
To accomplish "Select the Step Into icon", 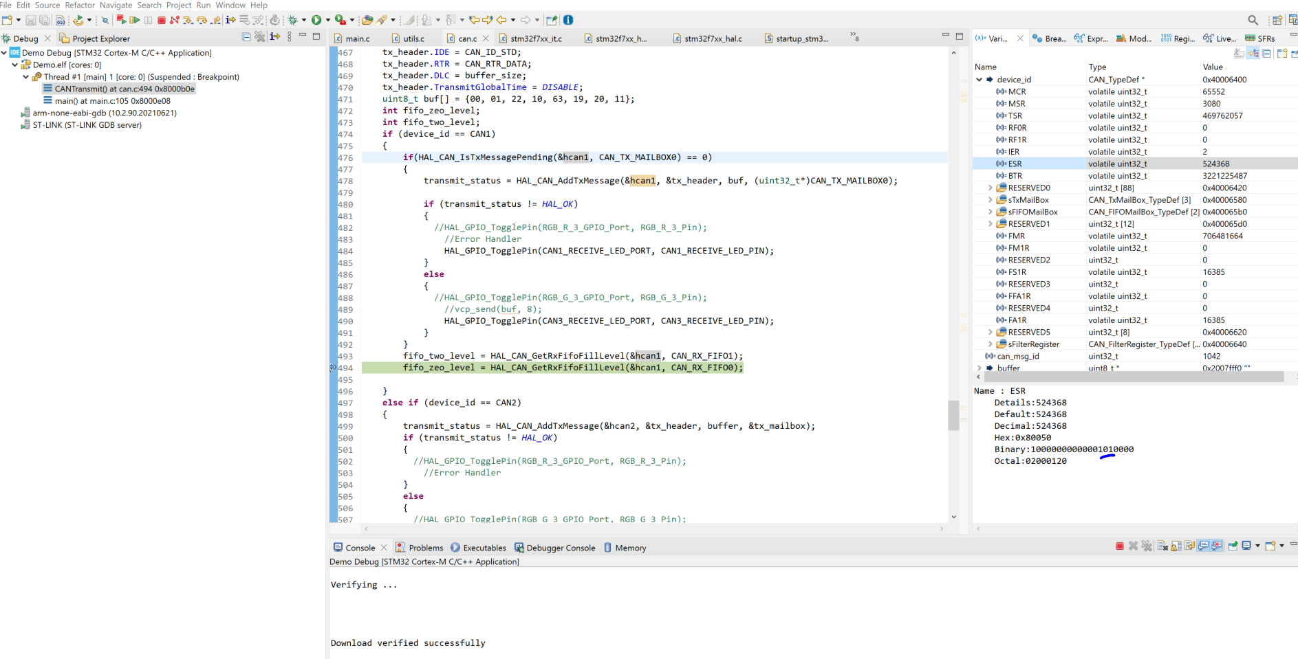I will tap(188, 20).
